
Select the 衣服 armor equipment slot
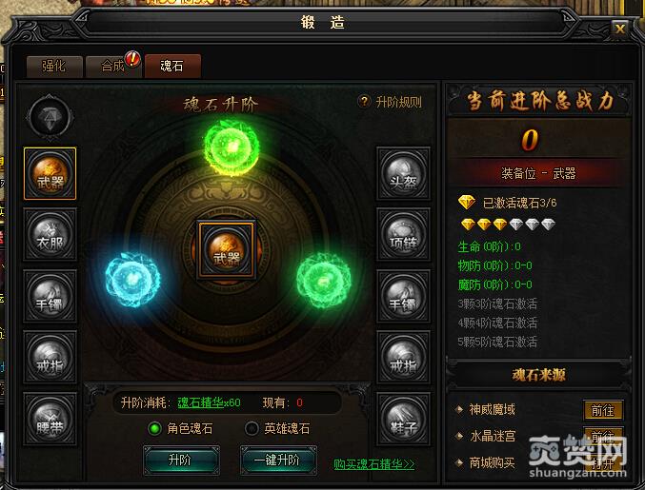50,234
